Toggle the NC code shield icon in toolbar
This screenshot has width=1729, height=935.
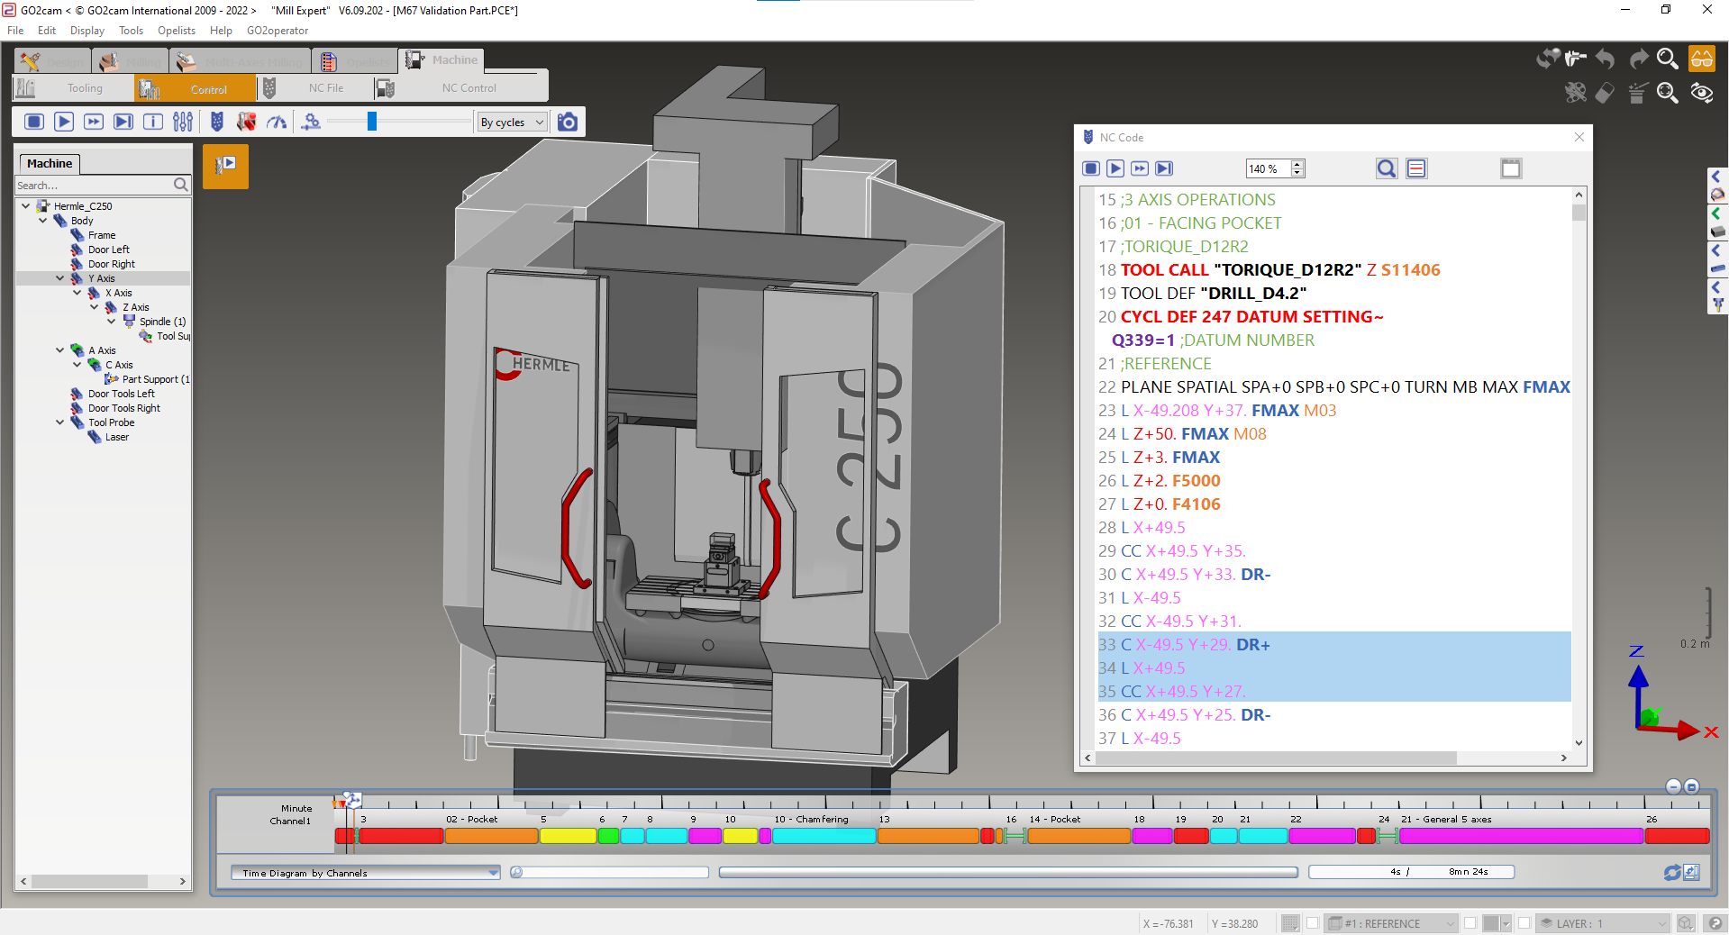pos(217,122)
